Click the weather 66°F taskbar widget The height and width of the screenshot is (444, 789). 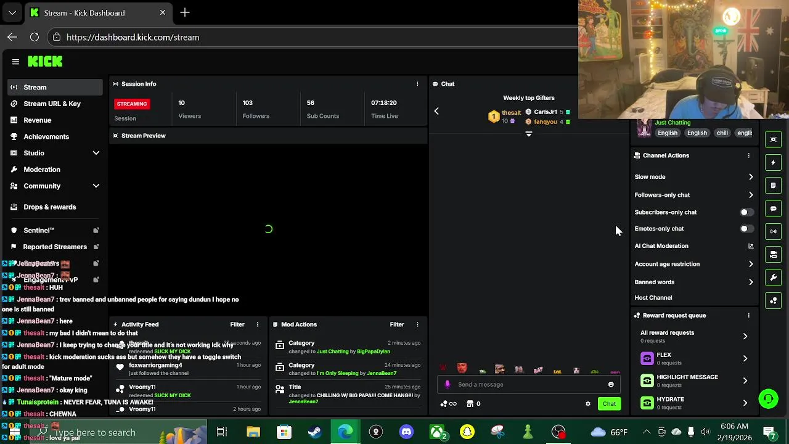(x=609, y=432)
